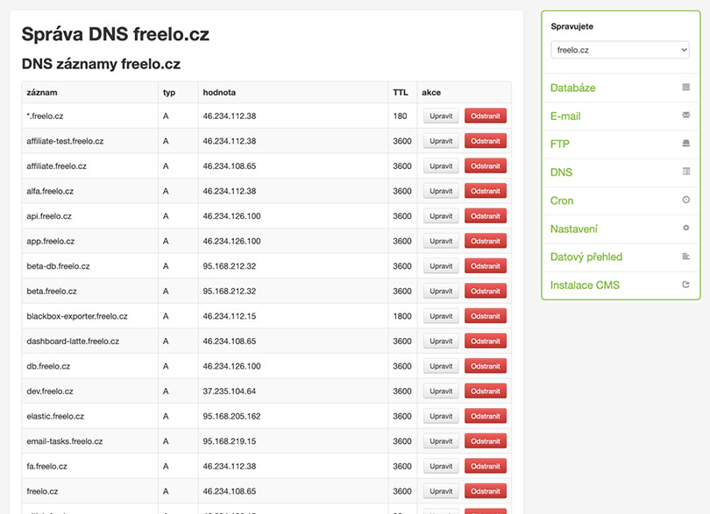Delete the freelo.cz A record
The width and height of the screenshot is (710, 514).
(486, 491)
